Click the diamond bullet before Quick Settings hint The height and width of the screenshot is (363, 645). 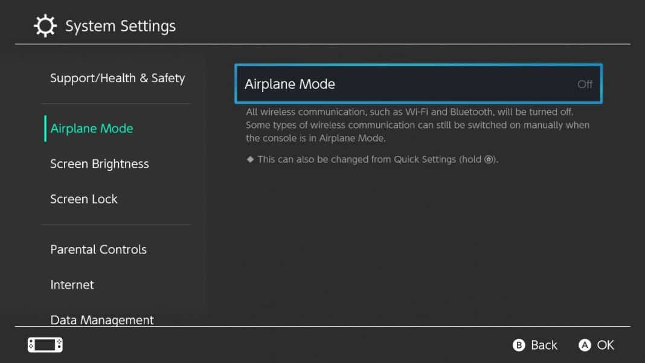(250, 159)
